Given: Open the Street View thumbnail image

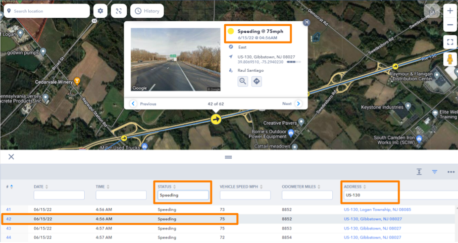Looking at the screenshot, I should [175, 59].
